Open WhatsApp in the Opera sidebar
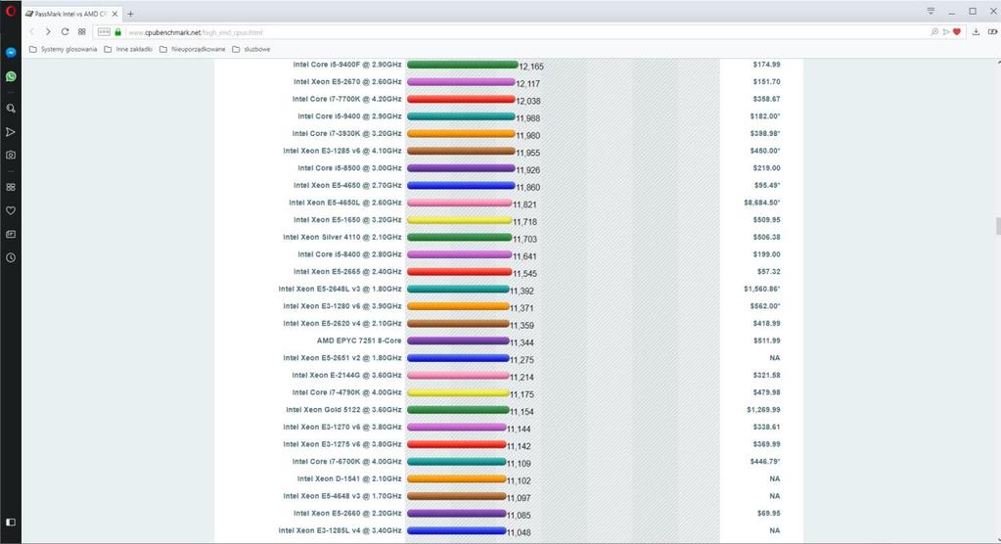1001x544 pixels. 10,76
